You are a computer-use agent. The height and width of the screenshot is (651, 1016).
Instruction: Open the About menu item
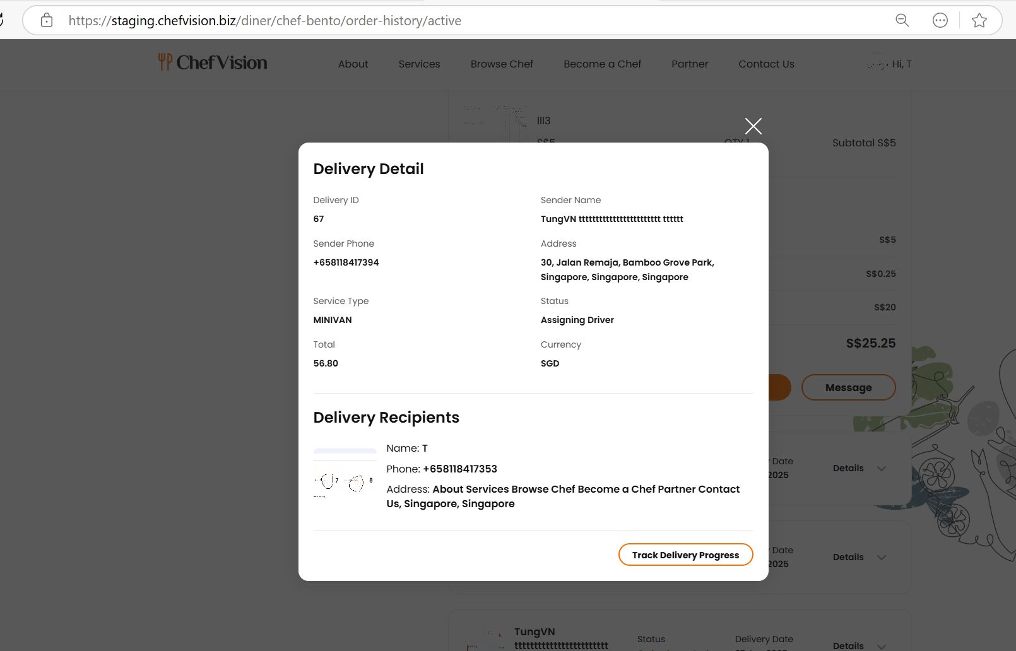pyautogui.click(x=353, y=64)
